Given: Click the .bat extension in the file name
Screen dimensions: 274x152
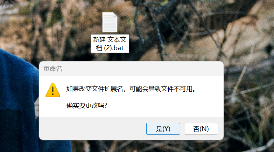Looking at the screenshot, I should tap(118, 48).
